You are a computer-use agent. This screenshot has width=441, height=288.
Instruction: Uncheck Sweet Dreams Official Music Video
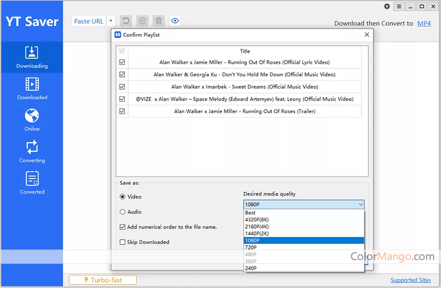tap(122, 87)
